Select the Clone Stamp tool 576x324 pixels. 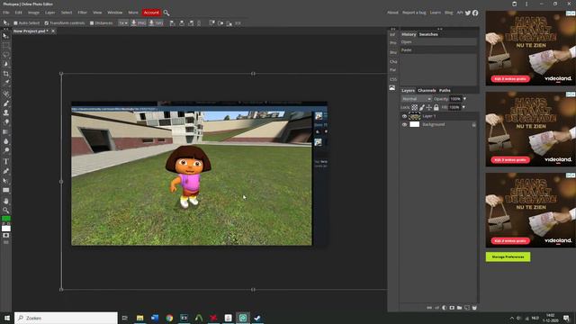tap(6, 112)
